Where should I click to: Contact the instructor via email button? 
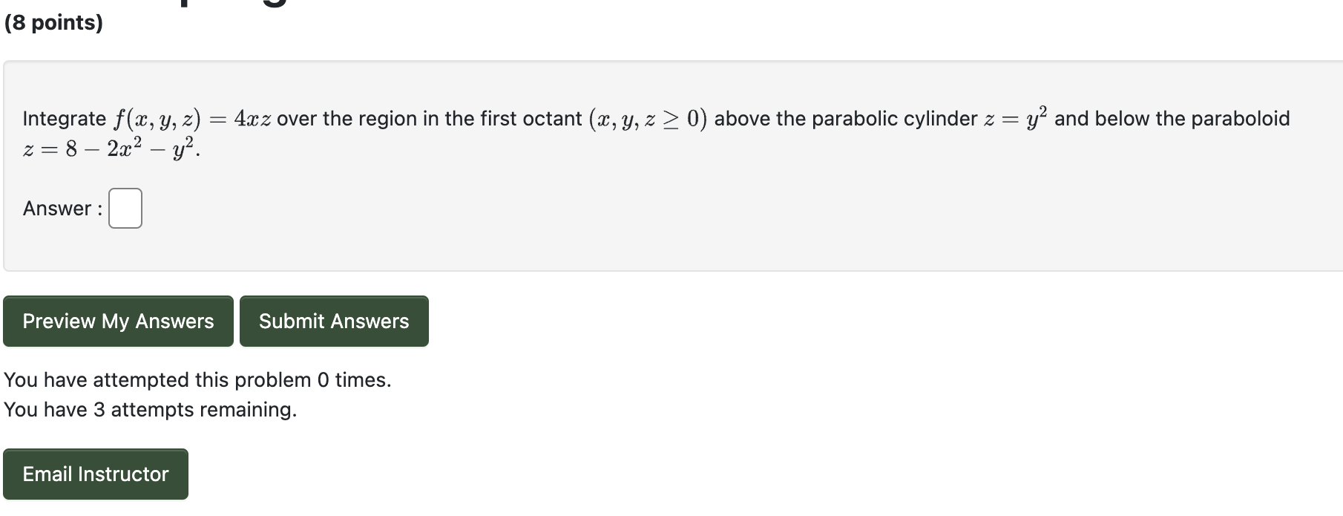[x=96, y=474]
